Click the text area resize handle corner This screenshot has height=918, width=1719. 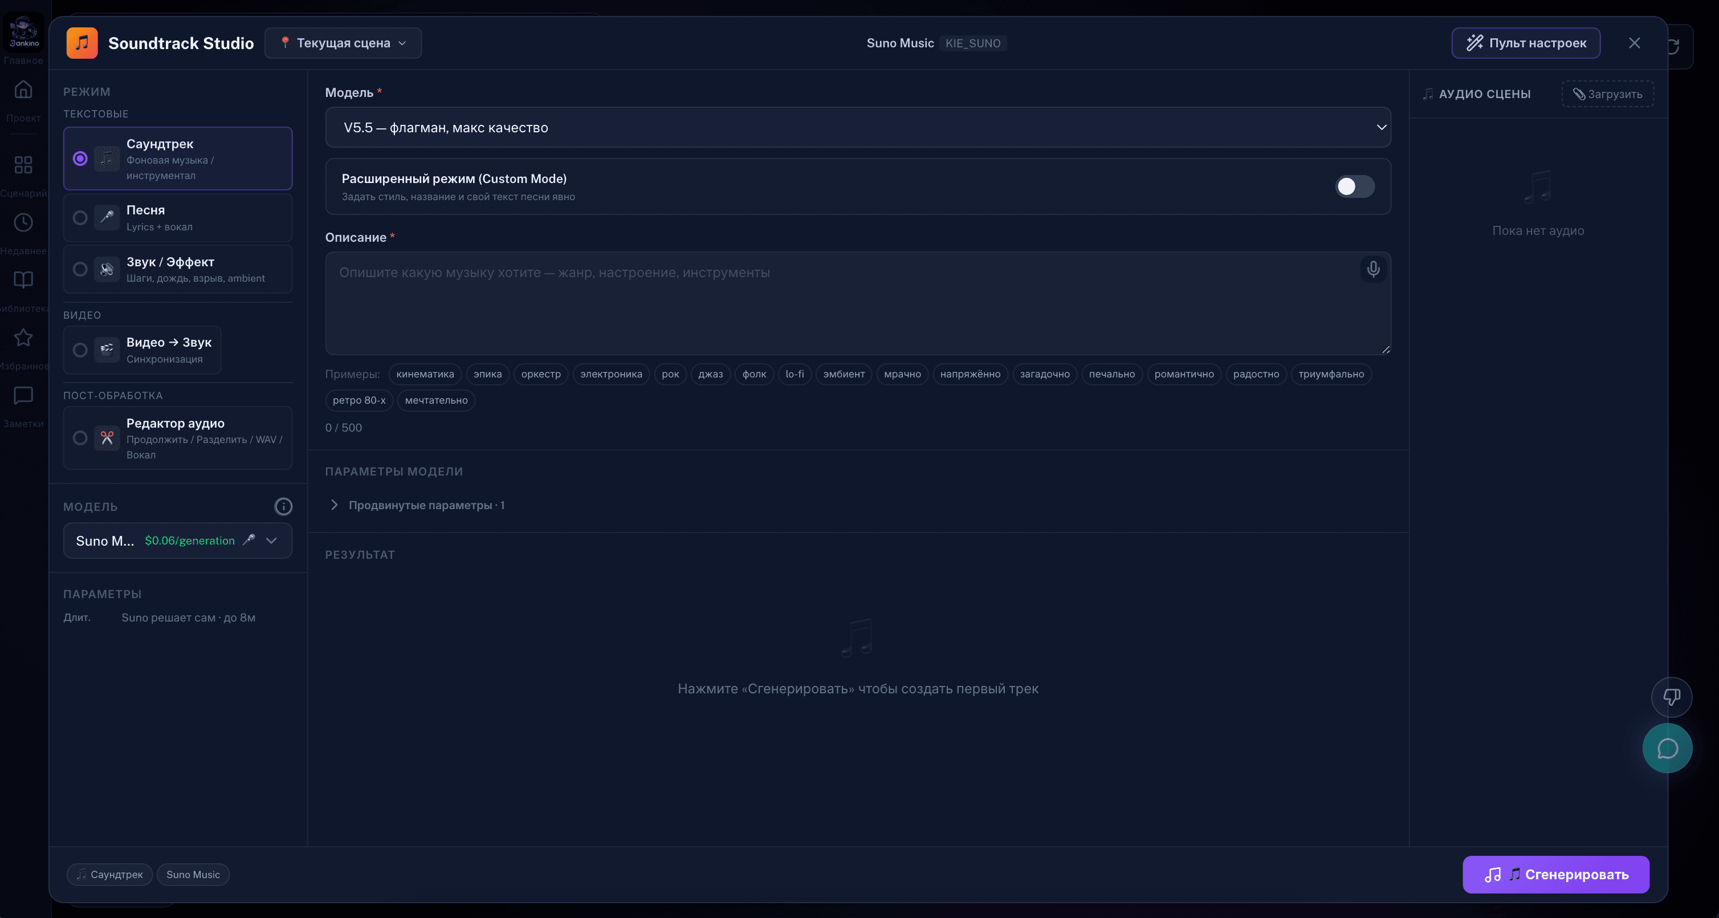(1386, 349)
